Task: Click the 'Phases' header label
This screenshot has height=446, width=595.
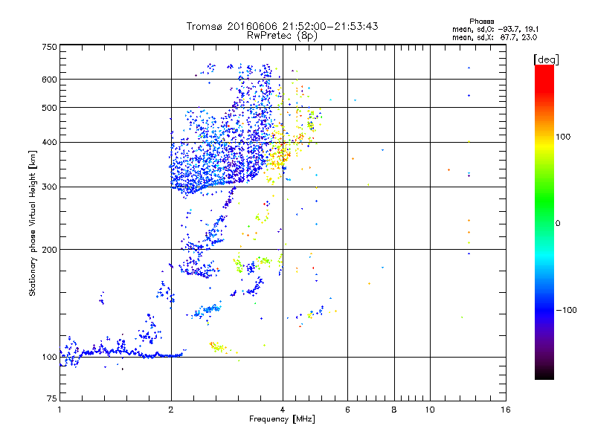Action: 481,22
